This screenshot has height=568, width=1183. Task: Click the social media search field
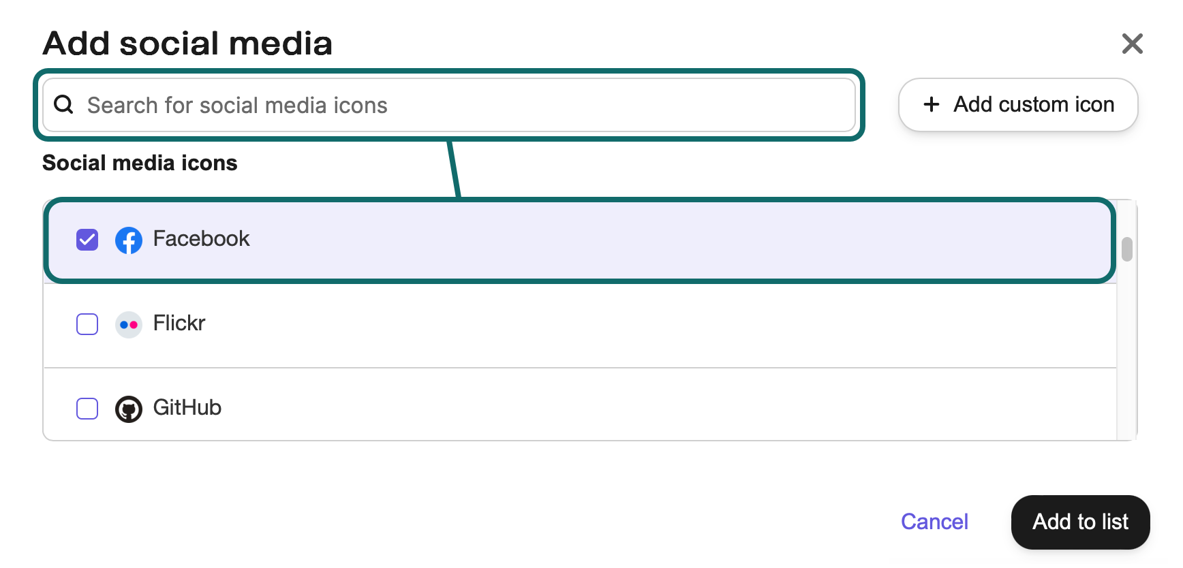(x=448, y=105)
